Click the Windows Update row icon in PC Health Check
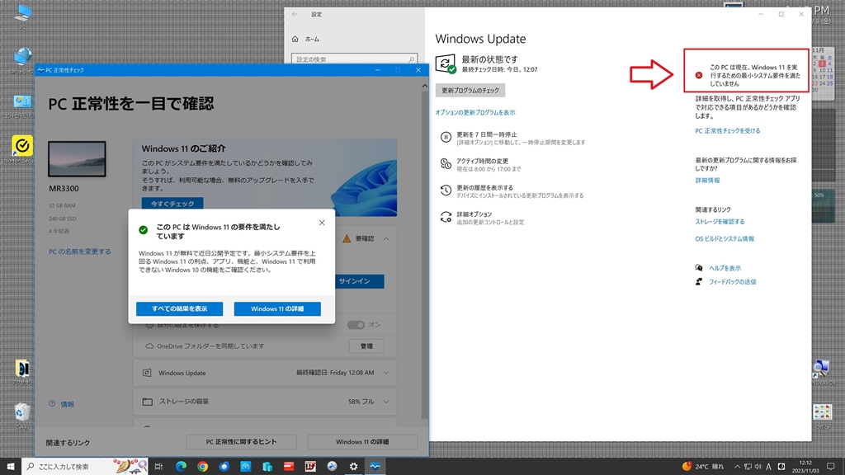Screen dimensions: 845x475 coord(147,373)
